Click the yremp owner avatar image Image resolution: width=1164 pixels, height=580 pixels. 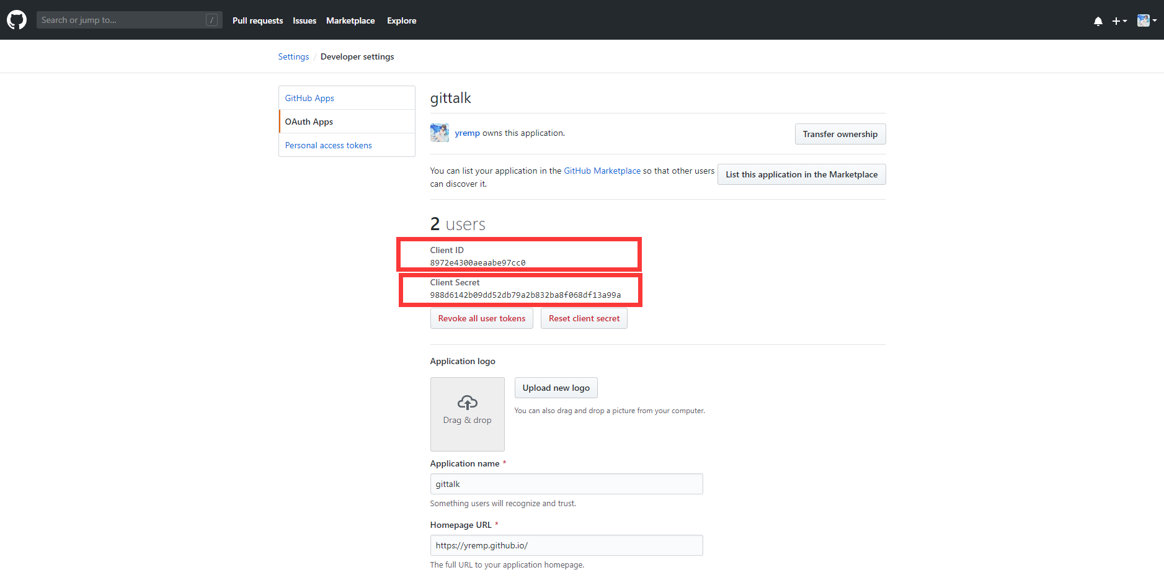(x=440, y=133)
